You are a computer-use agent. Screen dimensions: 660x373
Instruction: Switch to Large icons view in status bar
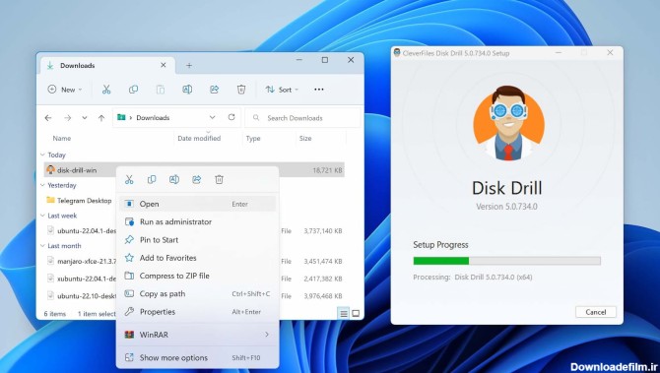(x=356, y=313)
